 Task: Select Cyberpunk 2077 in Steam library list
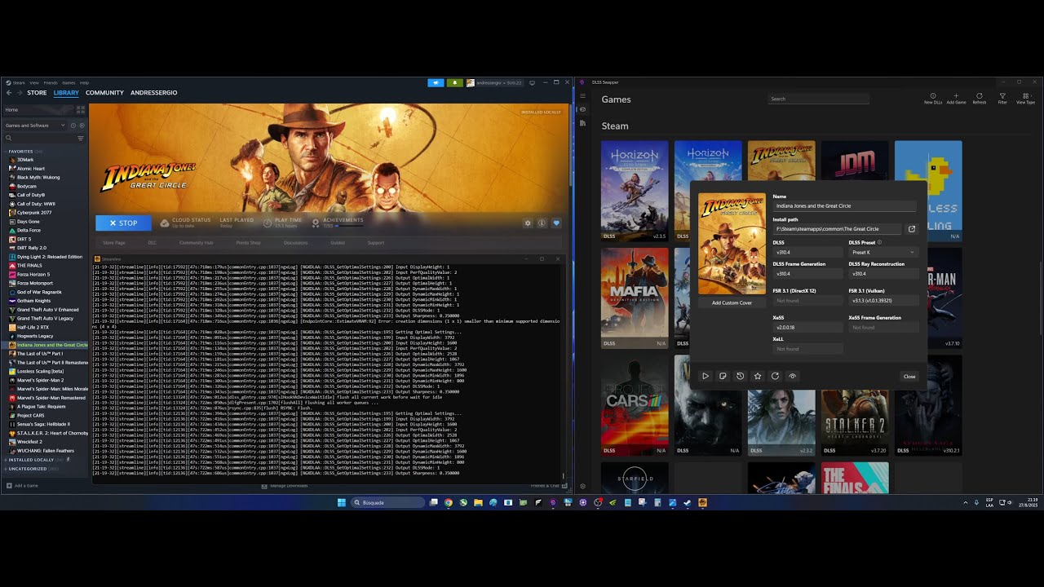pos(34,213)
